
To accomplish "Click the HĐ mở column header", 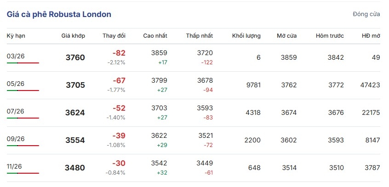I will (x=371, y=36).
